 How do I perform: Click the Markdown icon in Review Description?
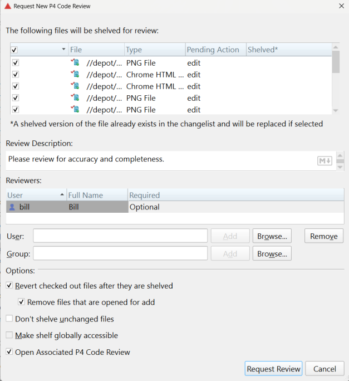[325, 161]
